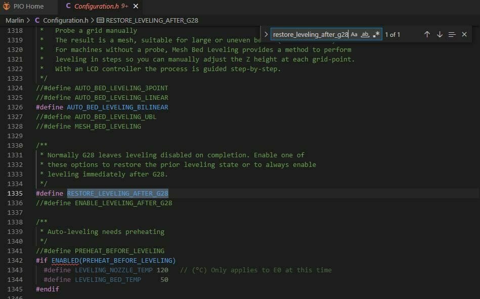Click '//#define MESH_BED_LEVELING' line
Viewport: 480px width, 299px height.
89,127
